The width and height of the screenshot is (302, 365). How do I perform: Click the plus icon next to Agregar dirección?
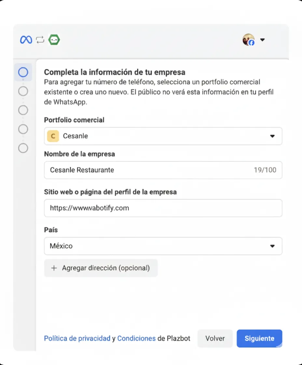pyautogui.click(x=54, y=268)
